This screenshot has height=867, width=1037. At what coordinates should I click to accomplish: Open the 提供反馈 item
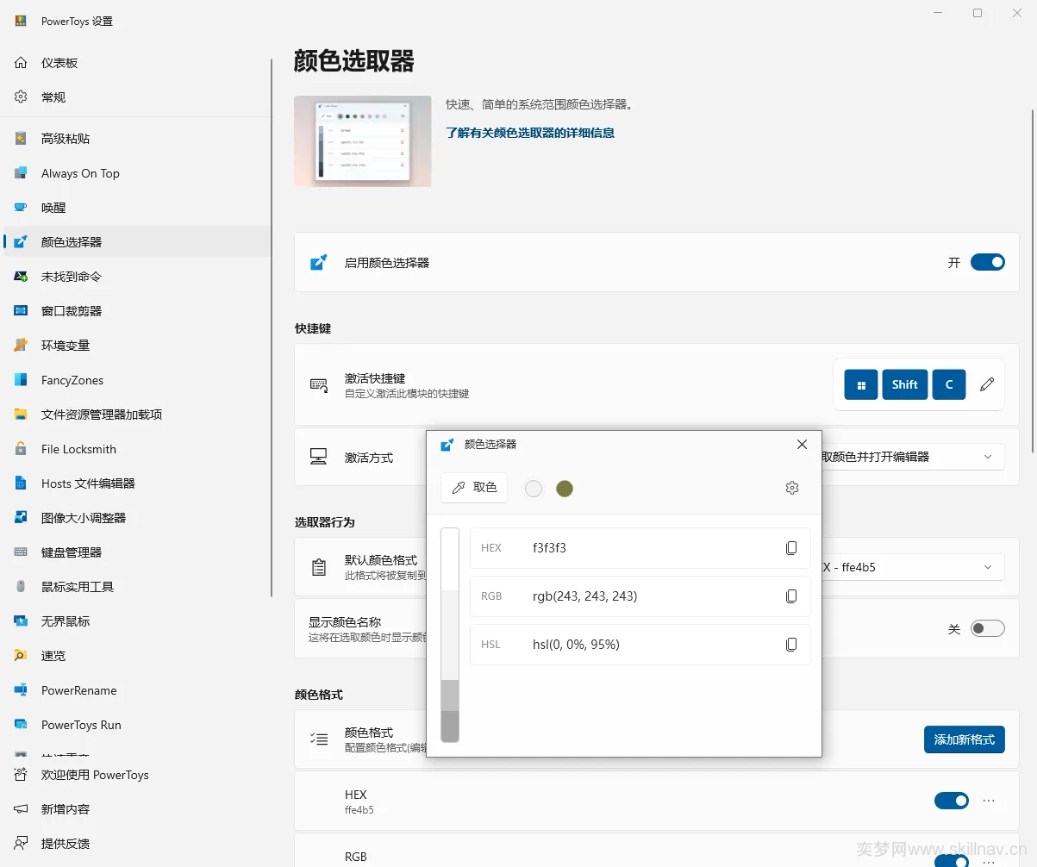tap(136, 844)
